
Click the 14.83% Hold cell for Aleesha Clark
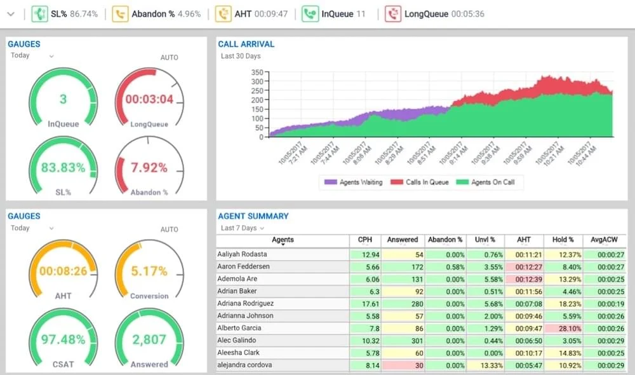[x=563, y=353]
